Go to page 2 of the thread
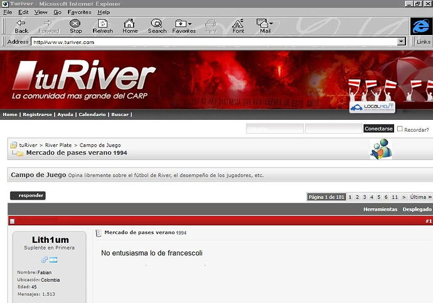Viewport: 433px width, 303px height. point(357,197)
